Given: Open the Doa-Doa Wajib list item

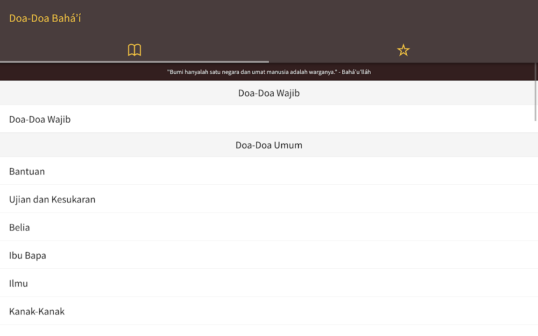Looking at the screenshot, I should point(40,119).
